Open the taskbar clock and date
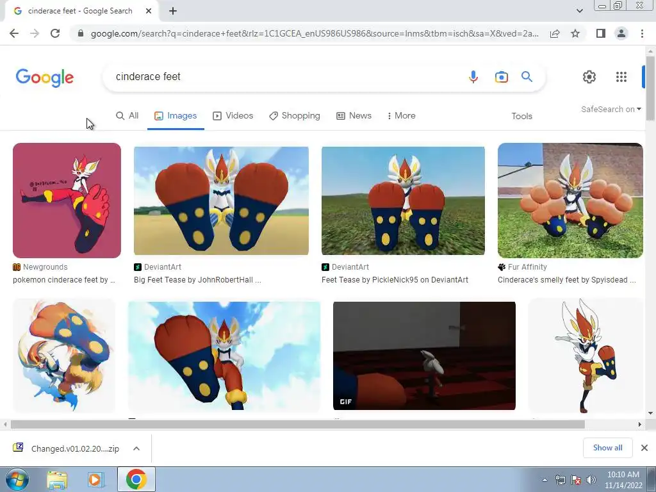Screen dimensions: 656x492 click(623, 480)
